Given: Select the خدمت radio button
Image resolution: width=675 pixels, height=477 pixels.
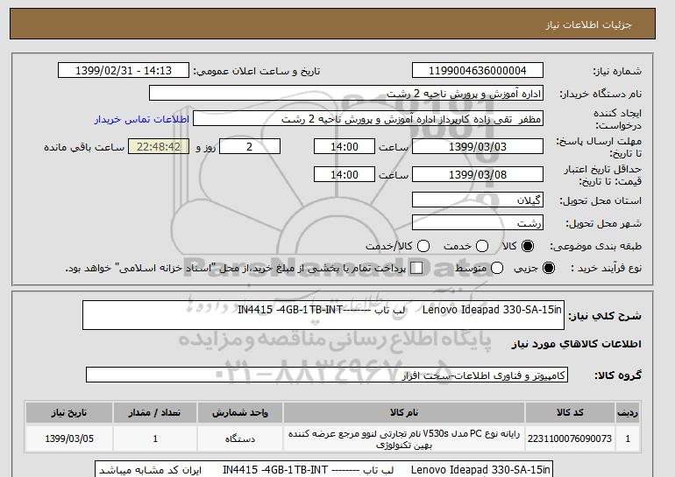Looking at the screenshot, I should [x=482, y=246].
